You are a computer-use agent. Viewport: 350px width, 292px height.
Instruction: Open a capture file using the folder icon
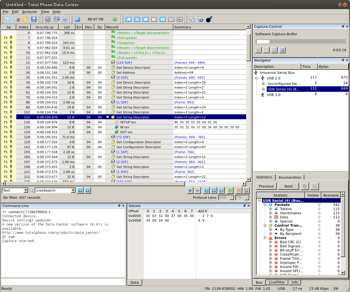[25, 19]
